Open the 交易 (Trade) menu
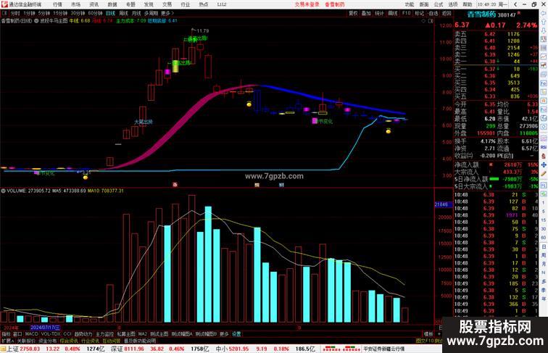Image resolution: width=548 pixels, height=353 pixels. 167,4
